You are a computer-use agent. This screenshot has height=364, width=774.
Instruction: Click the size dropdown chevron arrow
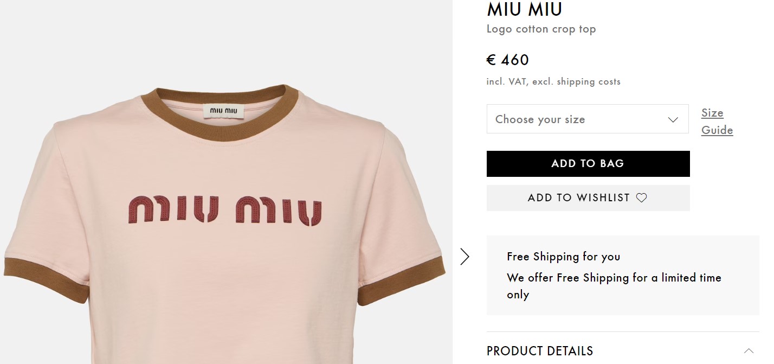(x=673, y=119)
